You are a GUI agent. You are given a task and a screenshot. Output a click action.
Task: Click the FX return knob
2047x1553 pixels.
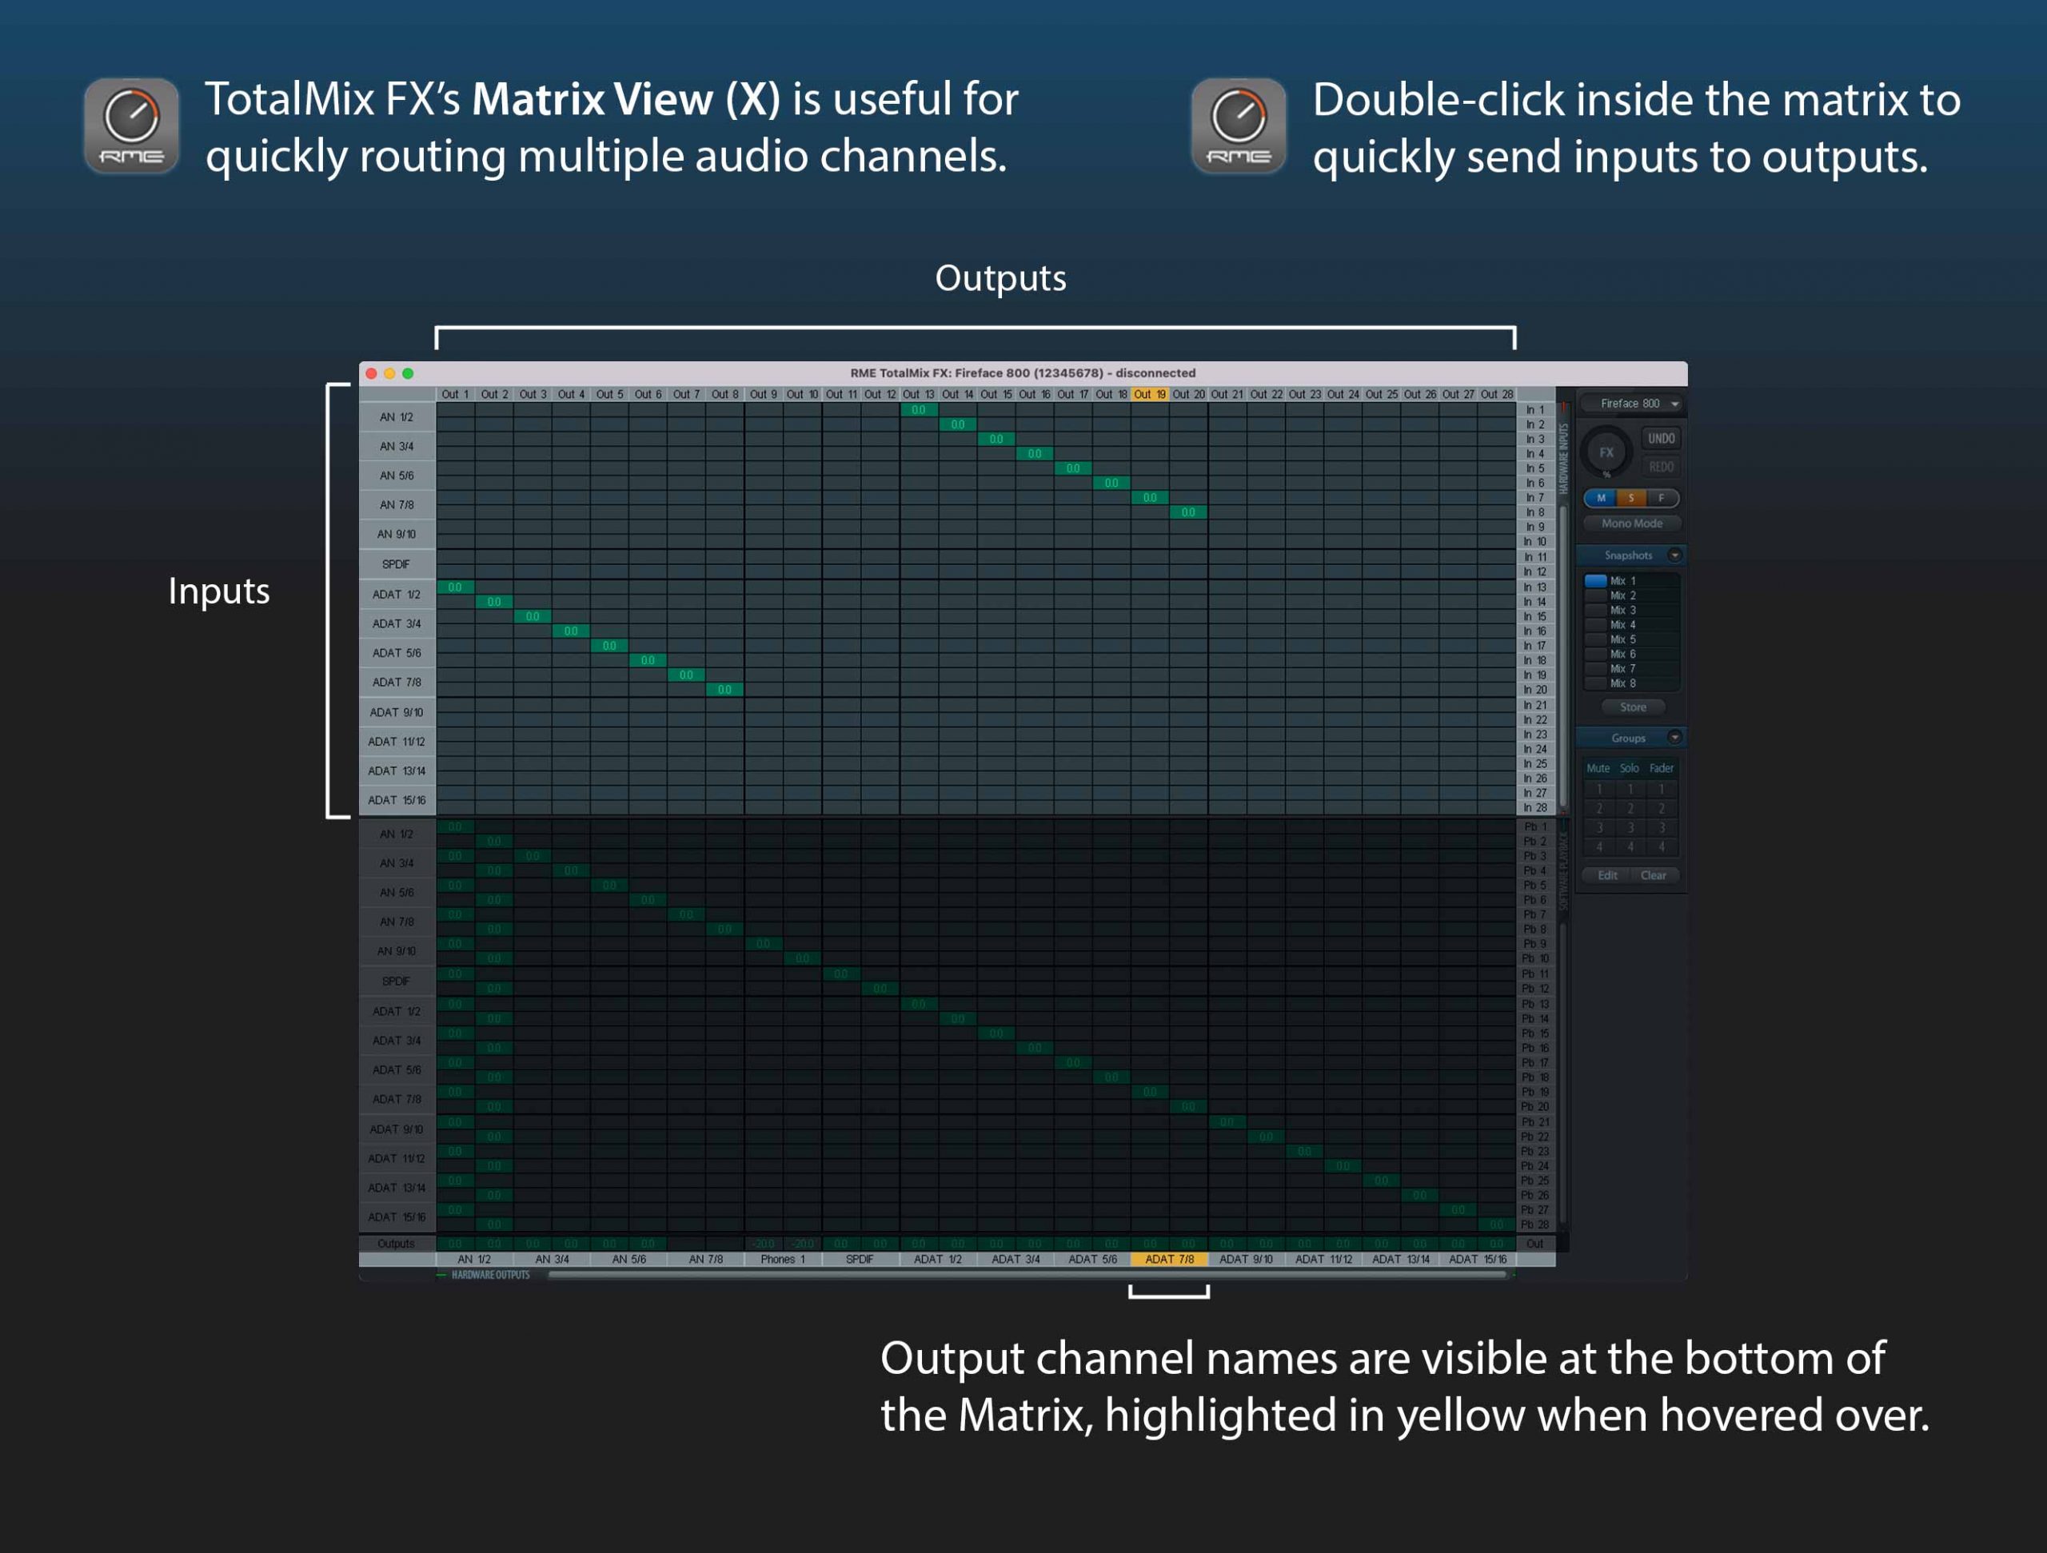point(1606,452)
